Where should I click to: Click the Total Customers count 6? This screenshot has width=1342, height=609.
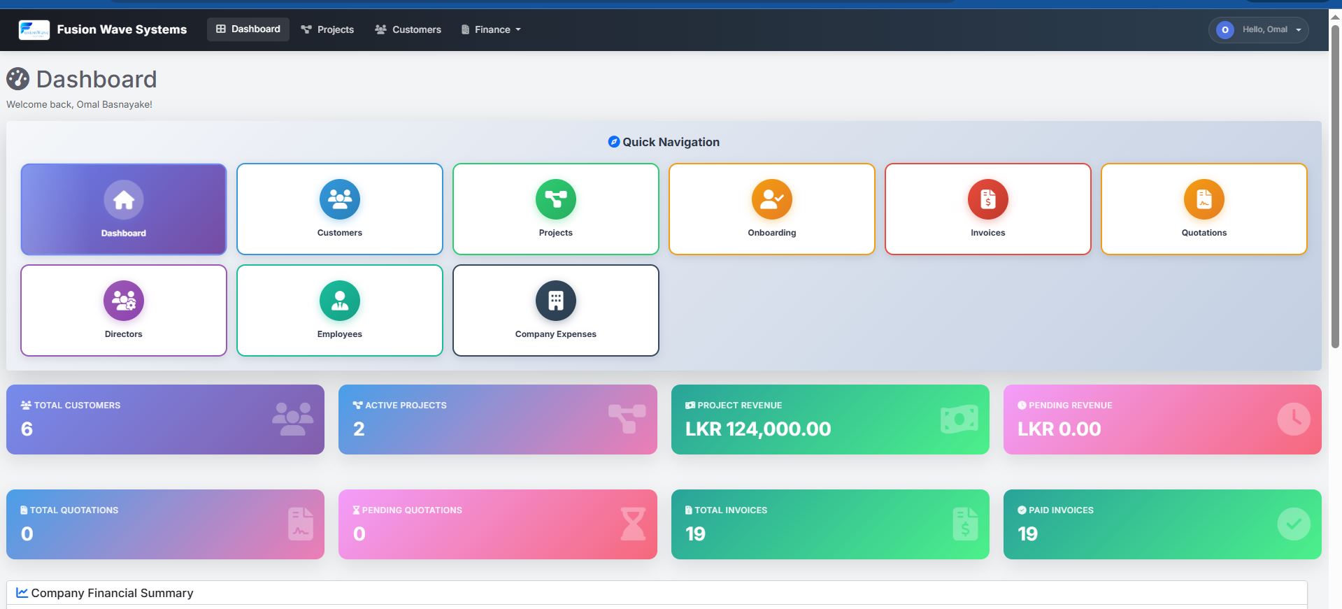[x=27, y=429]
